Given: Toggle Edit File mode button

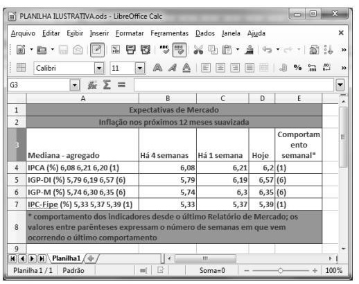Looking at the screenshot, I should [97, 50].
